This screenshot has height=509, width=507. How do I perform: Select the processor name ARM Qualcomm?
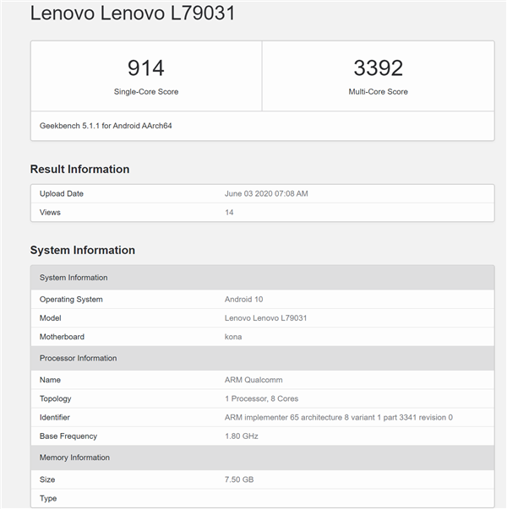coord(253,380)
